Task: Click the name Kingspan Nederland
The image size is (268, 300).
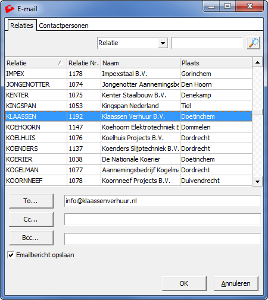Action: click(x=130, y=106)
